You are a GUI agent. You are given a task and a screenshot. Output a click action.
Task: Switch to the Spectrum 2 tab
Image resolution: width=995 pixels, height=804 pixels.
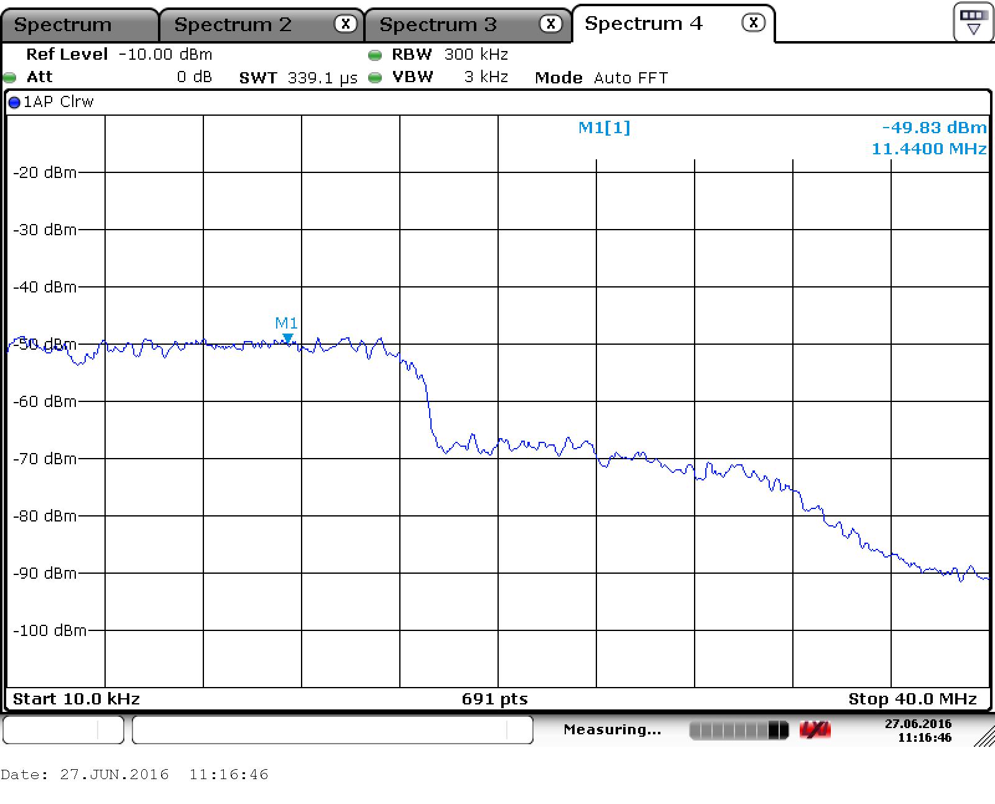pyautogui.click(x=233, y=25)
